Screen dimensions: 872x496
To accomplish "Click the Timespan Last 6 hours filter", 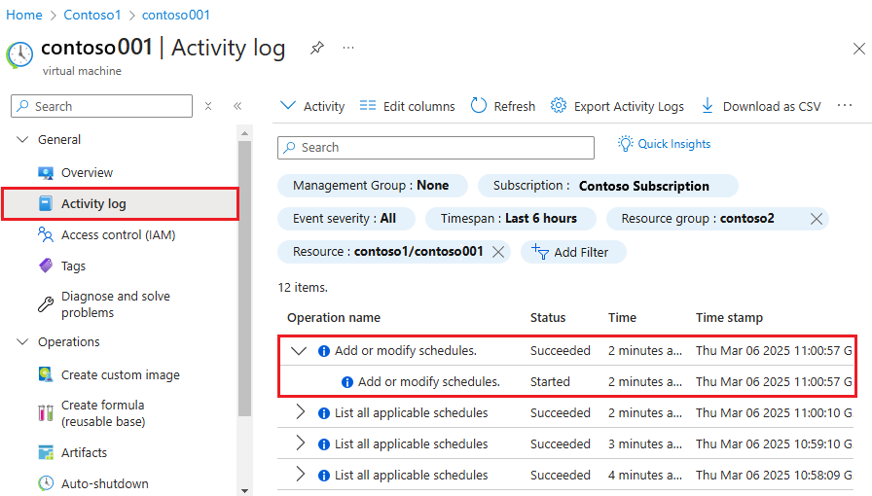I will coord(508,219).
